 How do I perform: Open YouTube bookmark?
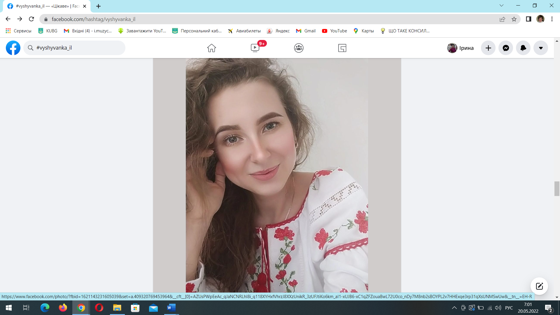pos(335,31)
